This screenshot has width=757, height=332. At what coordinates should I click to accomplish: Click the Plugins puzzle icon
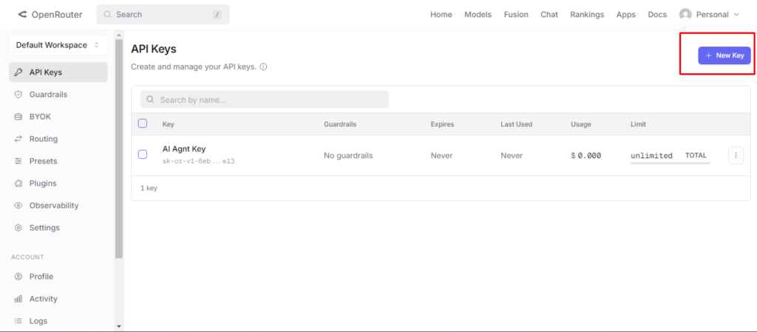tap(18, 183)
